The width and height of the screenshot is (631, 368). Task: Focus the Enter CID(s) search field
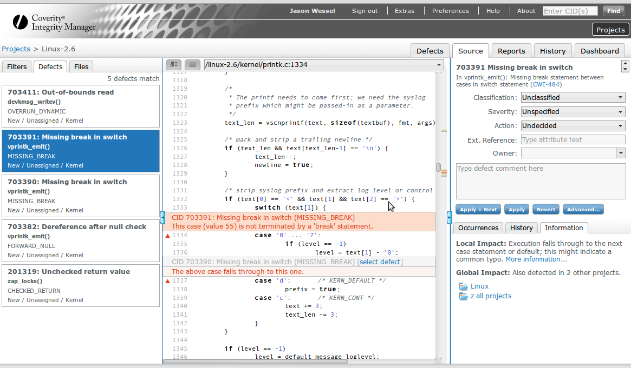[570, 11]
